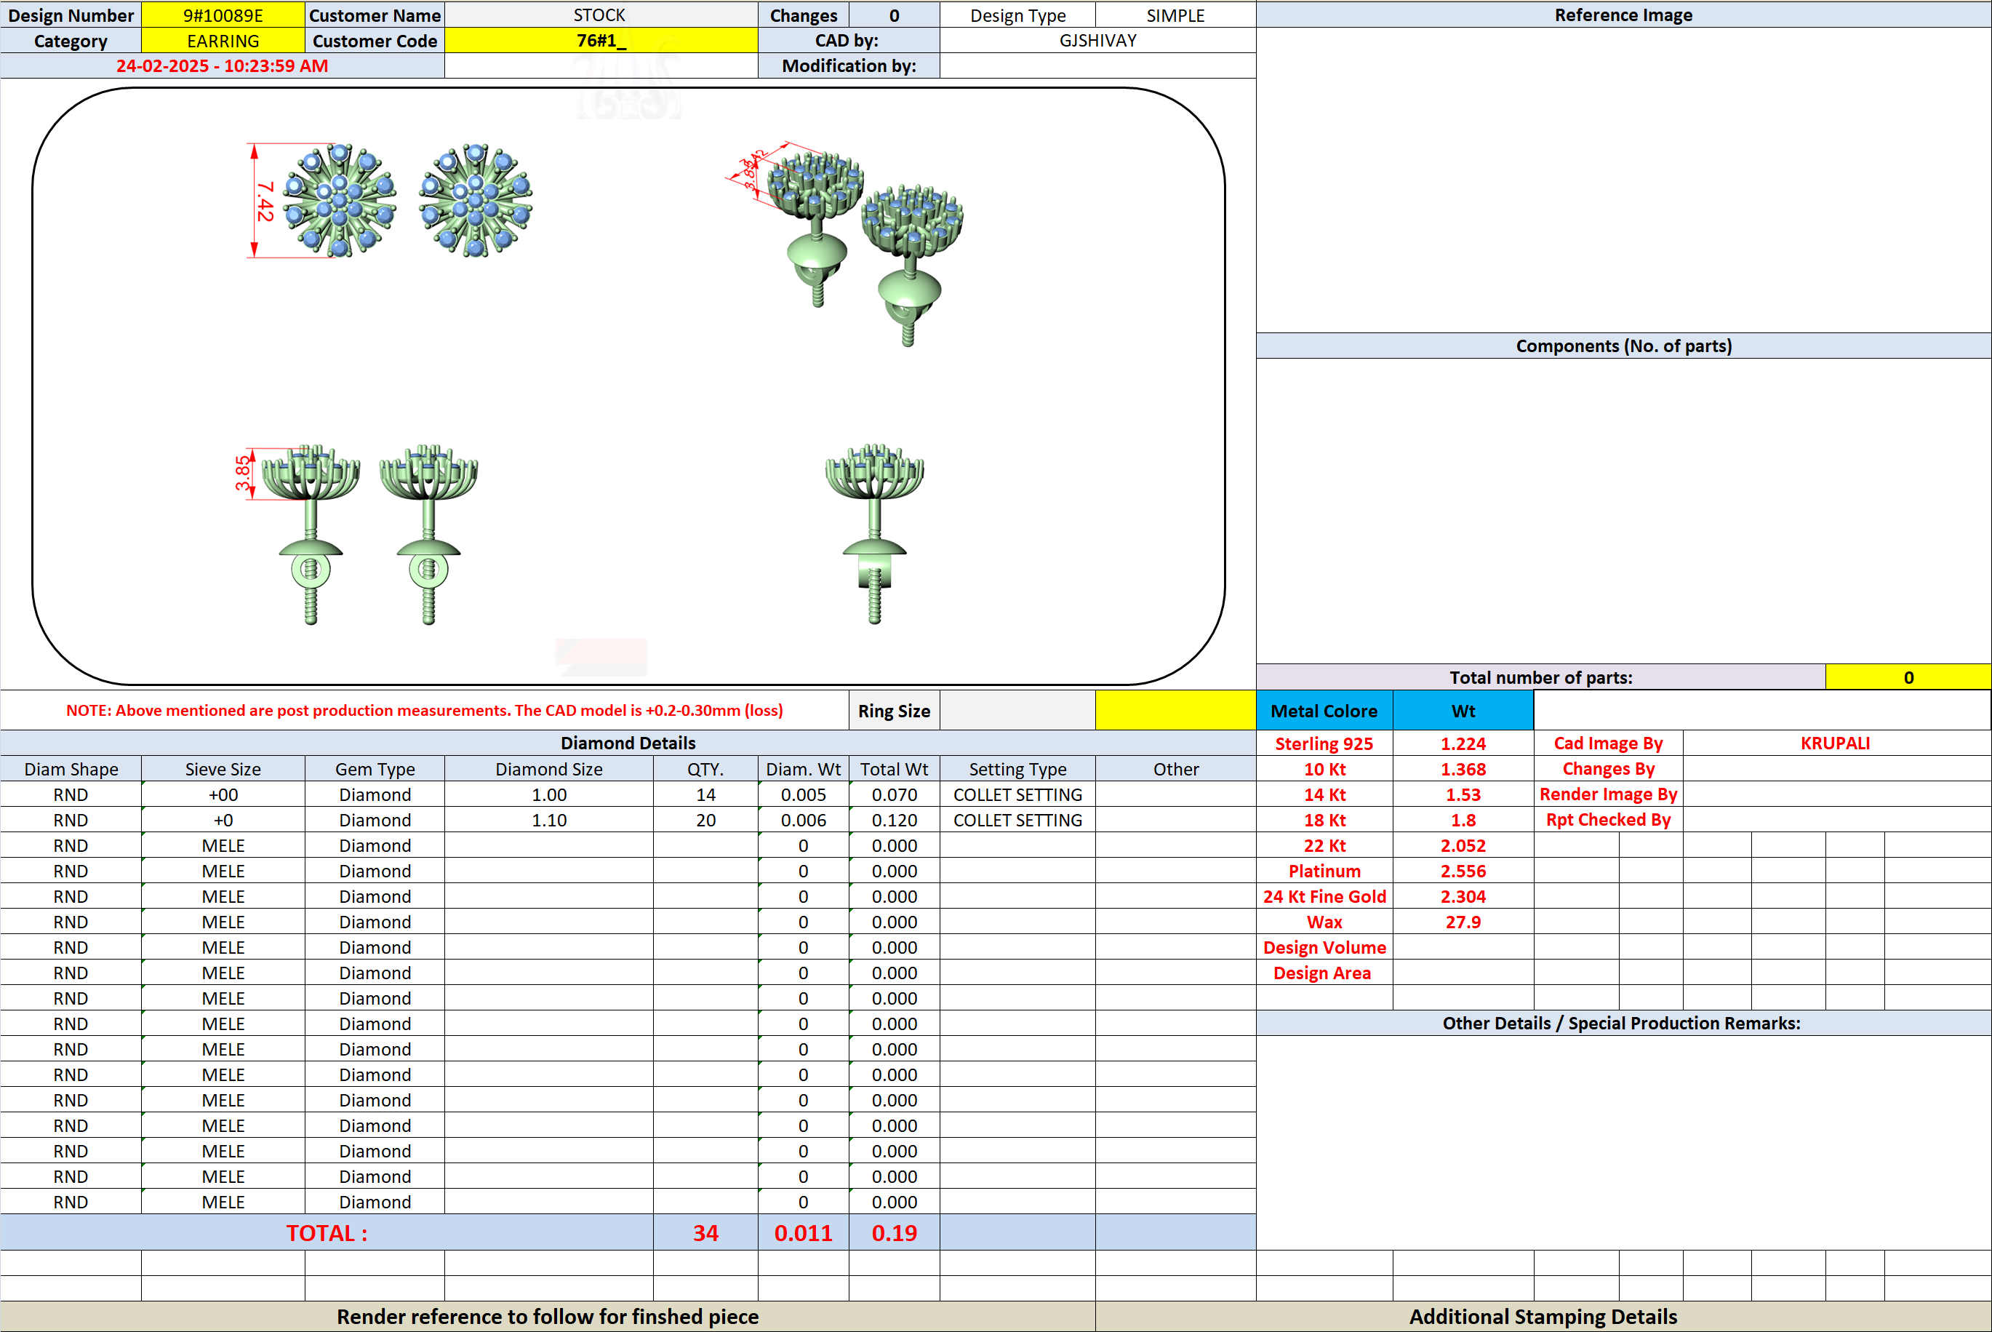Screen dimensions: 1992x1332
Task: Click the Components (No. of parts) header
Action: pos(1623,346)
